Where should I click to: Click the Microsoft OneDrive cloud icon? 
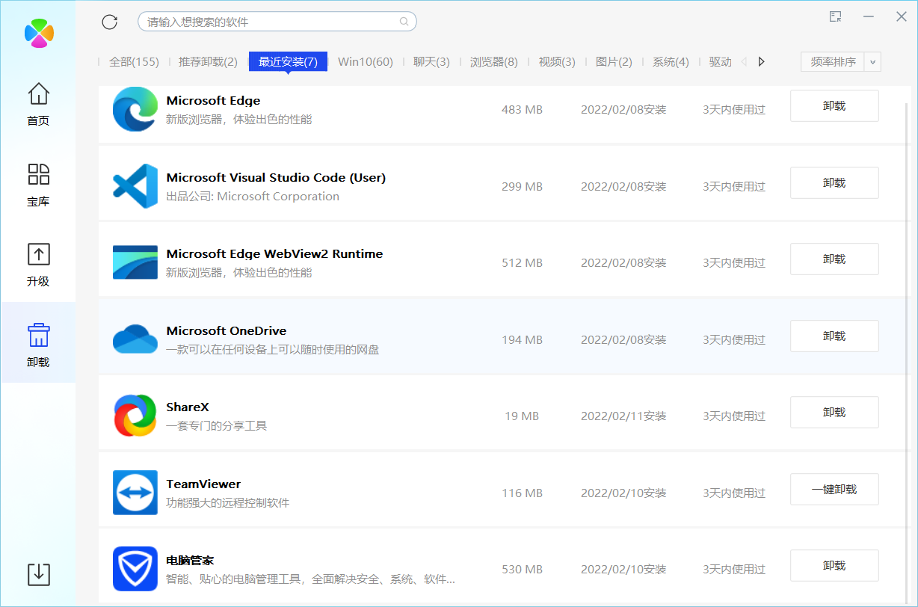(x=135, y=339)
